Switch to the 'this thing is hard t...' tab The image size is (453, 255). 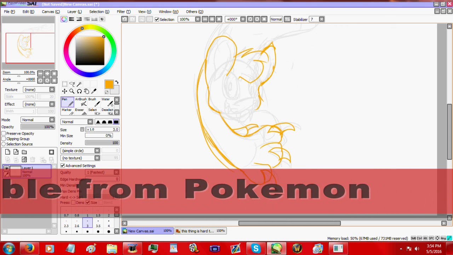pos(200,231)
